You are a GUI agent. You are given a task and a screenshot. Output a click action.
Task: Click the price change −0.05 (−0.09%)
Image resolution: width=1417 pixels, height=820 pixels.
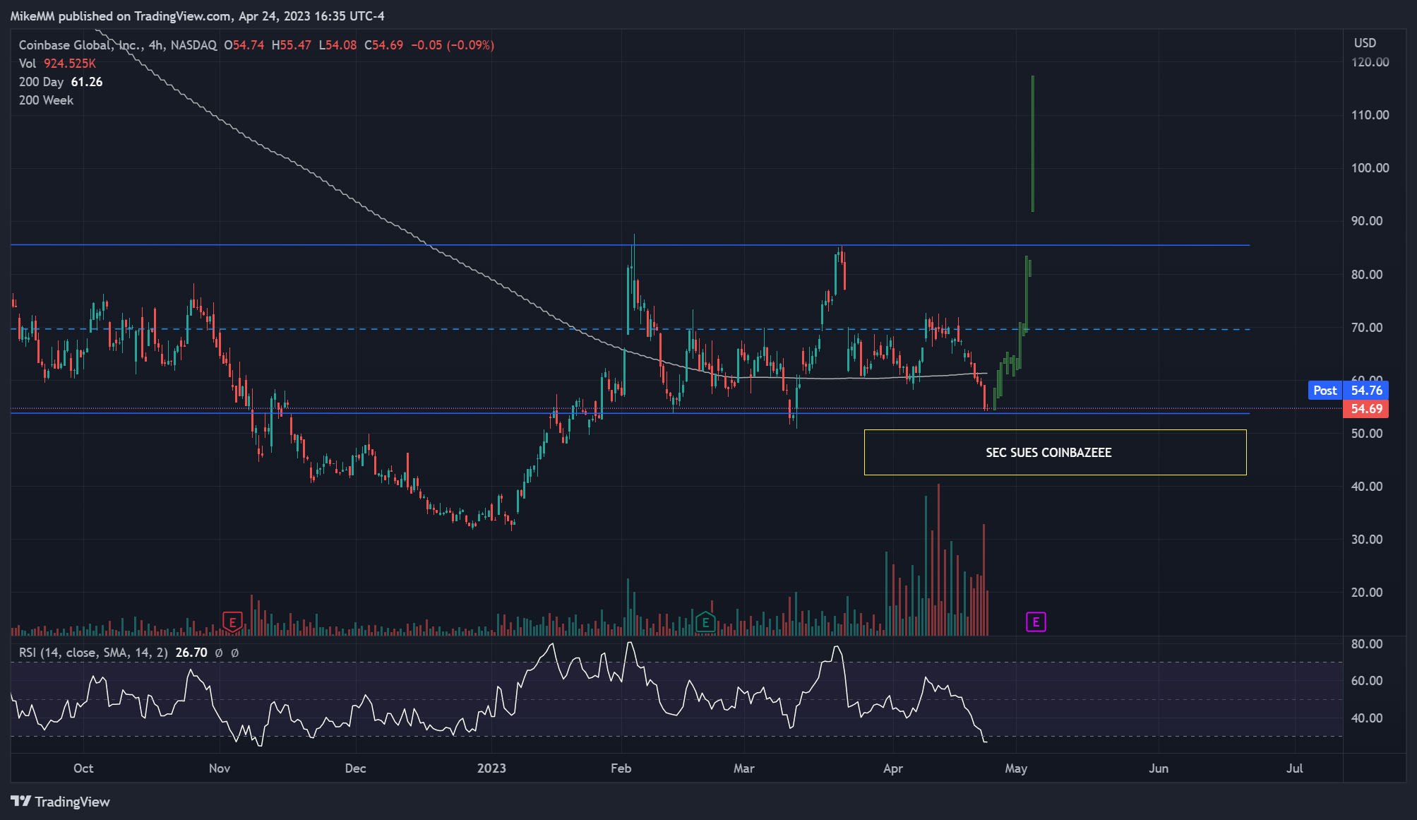pos(453,45)
